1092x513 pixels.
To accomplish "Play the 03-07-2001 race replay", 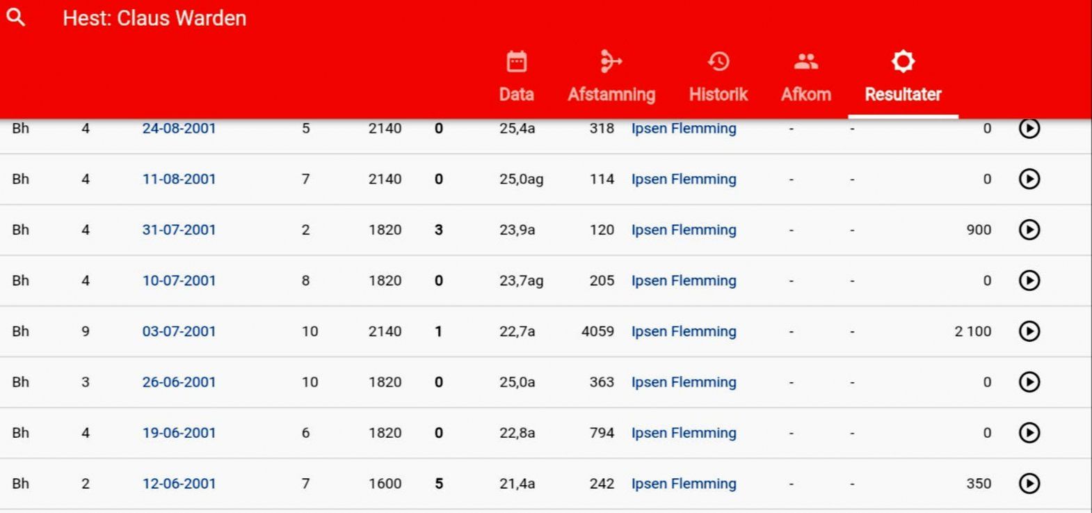I will tap(1029, 331).
